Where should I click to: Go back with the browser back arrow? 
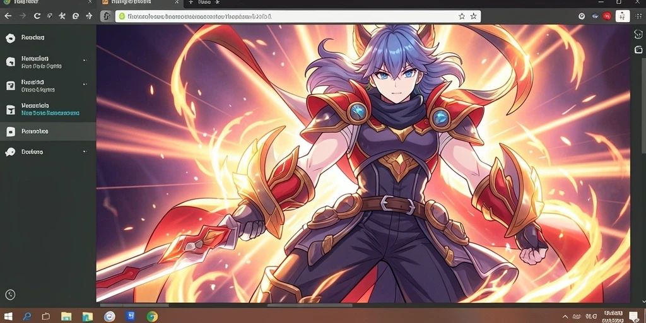(8, 16)
